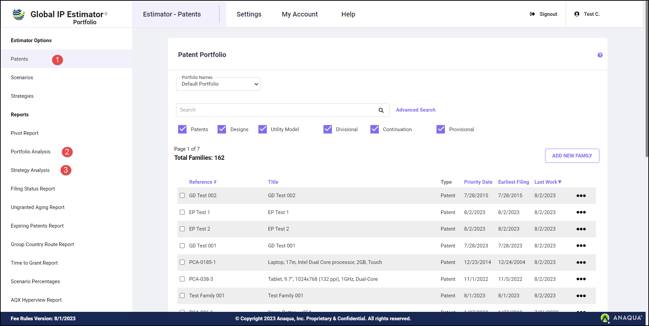Sort table by Priority Date header
This screenshot has height=326, width=649.
point(478,182)
